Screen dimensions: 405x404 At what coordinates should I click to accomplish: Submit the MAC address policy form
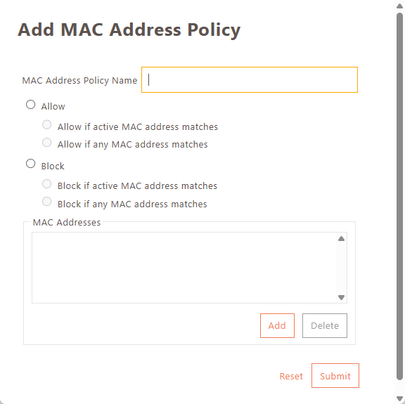(x=335, y=376)
